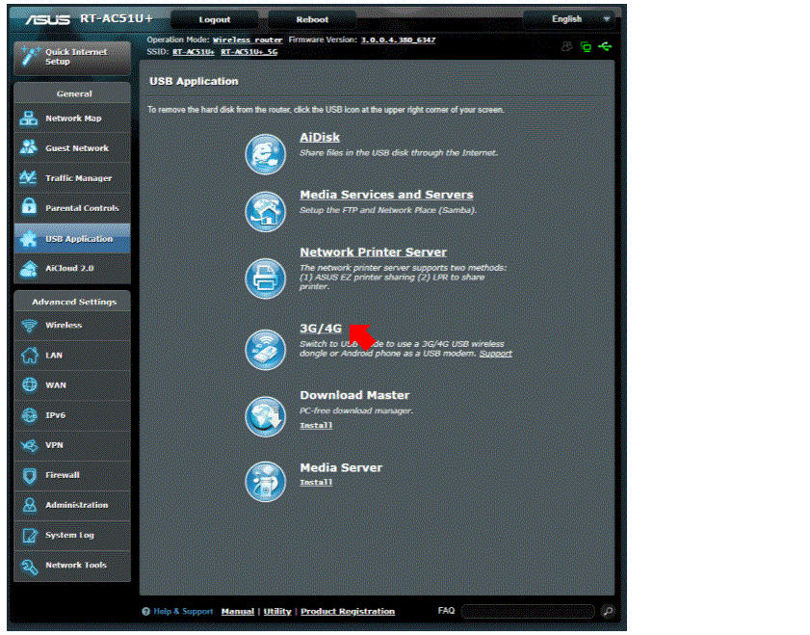Image resolution: width=810 pixels, height=635 pixels.
Task: Click the AiDisk globe icon
Action: coord(266,152)
